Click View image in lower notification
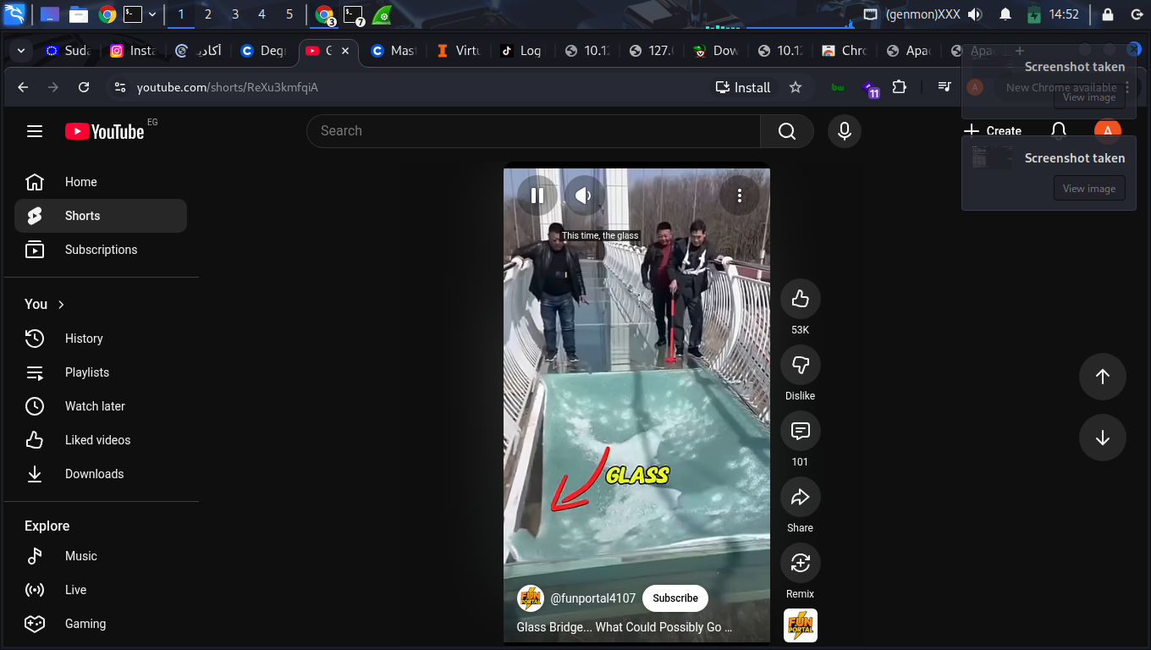Image resolution: width=1151 pixels, height=650 pixels. click(1089, 189)
